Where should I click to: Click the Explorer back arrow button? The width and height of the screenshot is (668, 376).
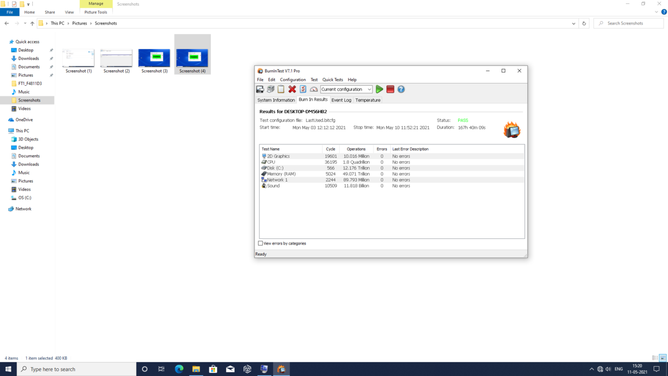click(7, 23)
